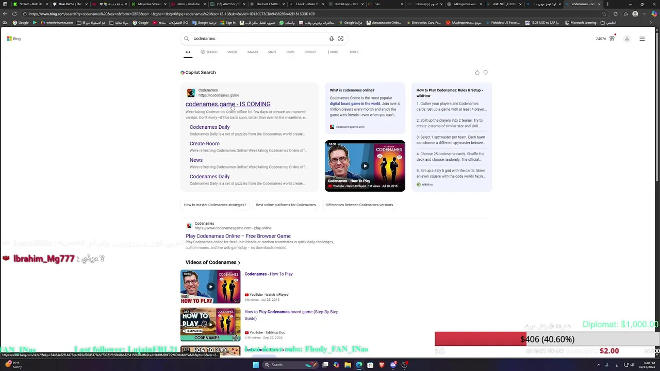Give thumbs down to Copilot Search
The width and height of the screenshot is (660, 371).
point(485,73)
